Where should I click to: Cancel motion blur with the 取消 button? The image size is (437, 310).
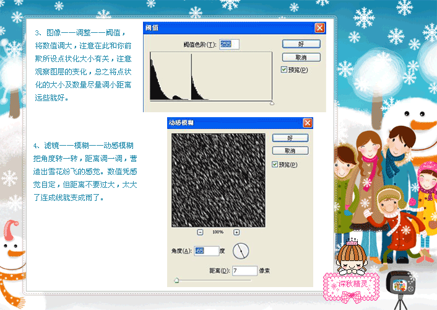tap(288, 151)
